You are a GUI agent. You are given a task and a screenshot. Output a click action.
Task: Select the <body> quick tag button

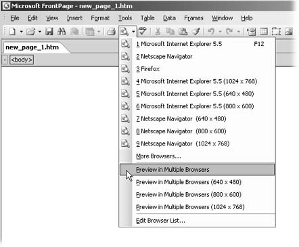22,60
